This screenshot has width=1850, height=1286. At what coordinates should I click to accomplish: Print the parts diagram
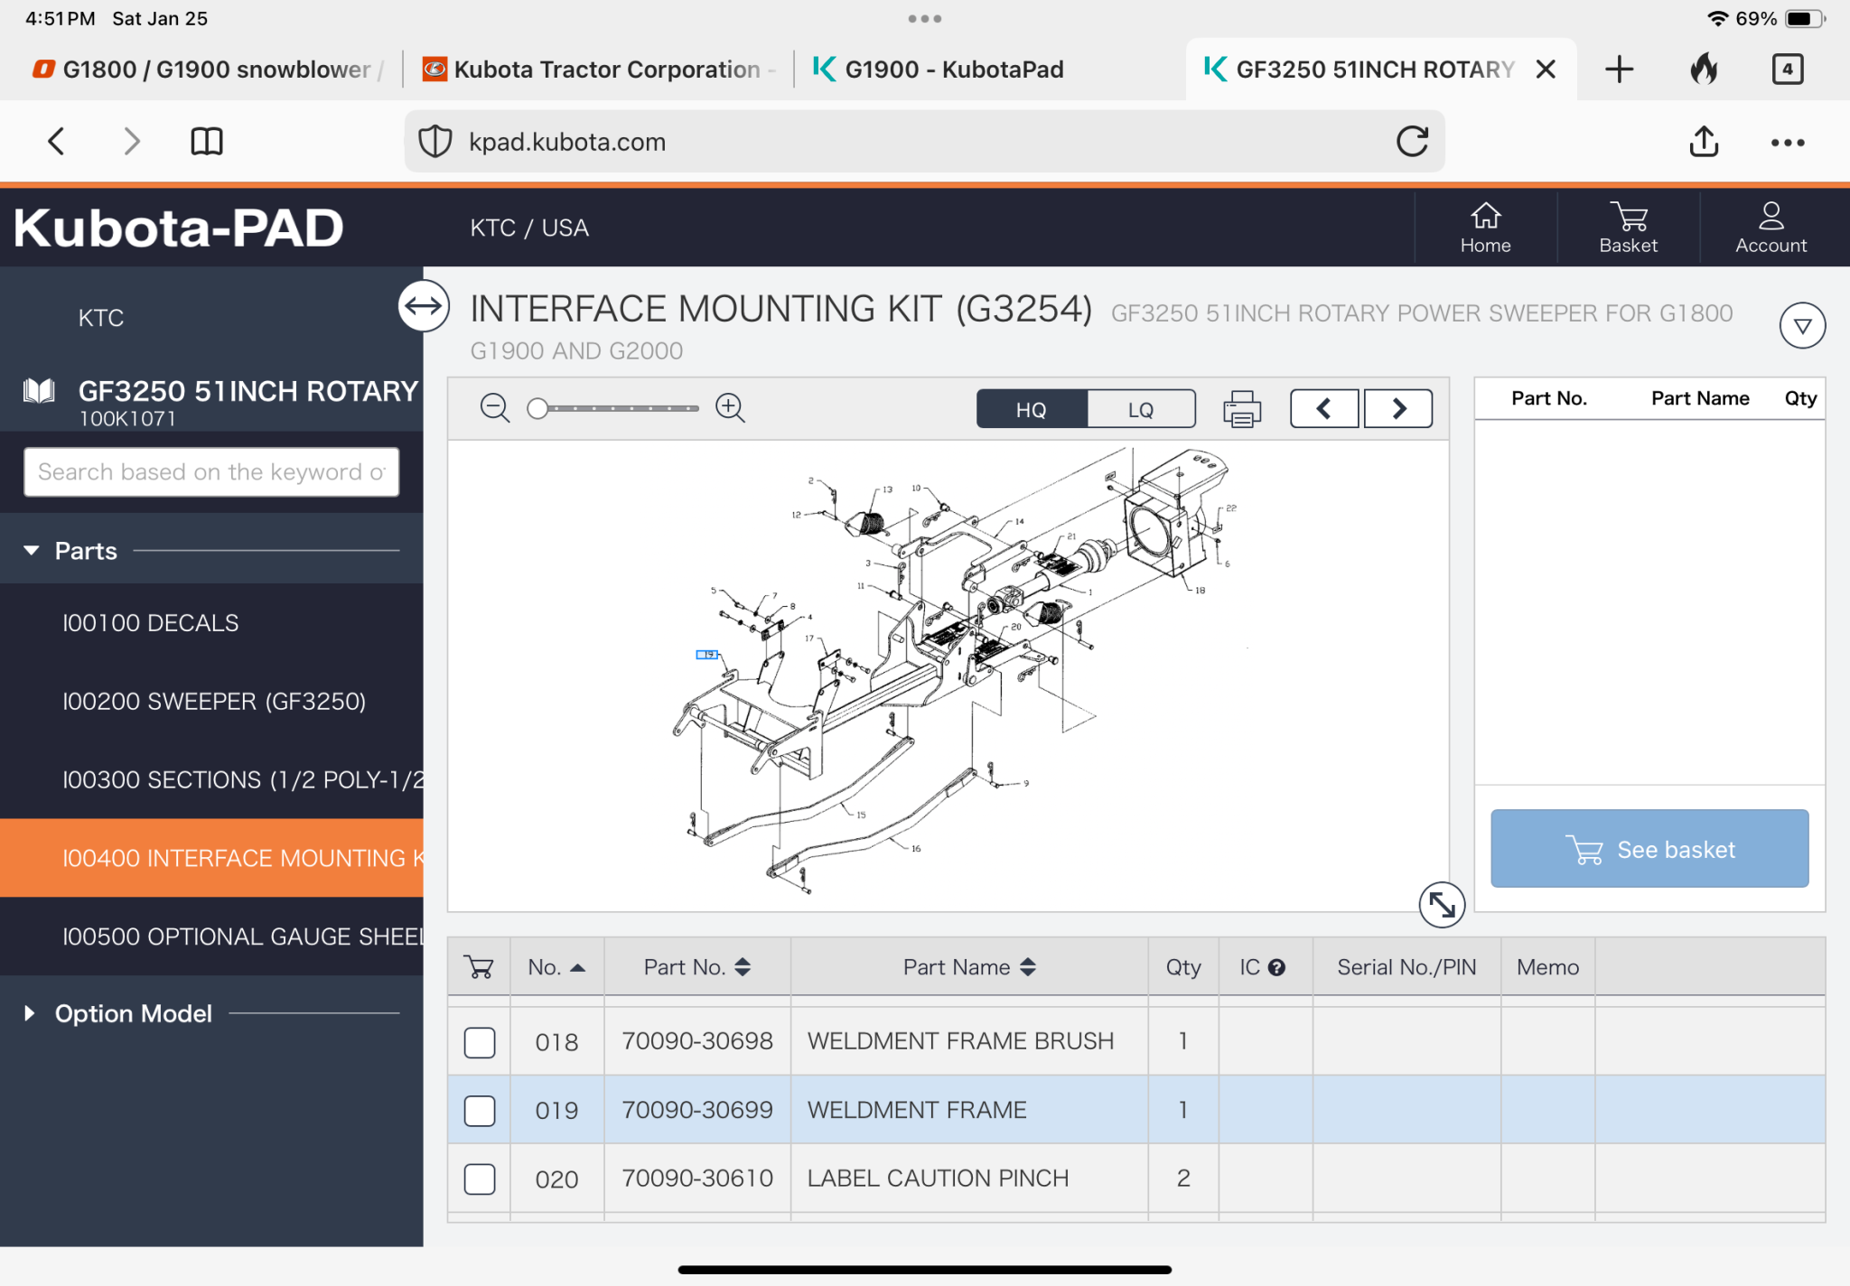[x=1242, y=409]
